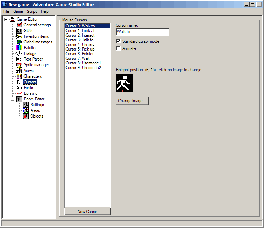Click the room Settings icon
The image size is (264, 228).
(26, 105)
